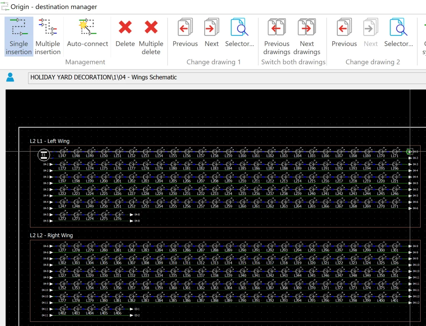
Task: Select the L2 L1 - Left Wing label
Action: point(50,141)
